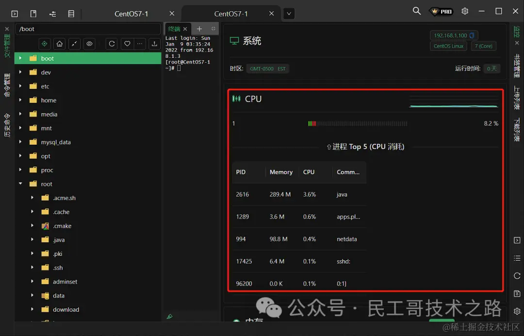
Task: Click the Home directory icon in file toolbar
Action: [59, 44]
